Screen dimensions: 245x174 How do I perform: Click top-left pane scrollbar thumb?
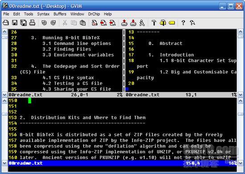click(x=4, y=37)
